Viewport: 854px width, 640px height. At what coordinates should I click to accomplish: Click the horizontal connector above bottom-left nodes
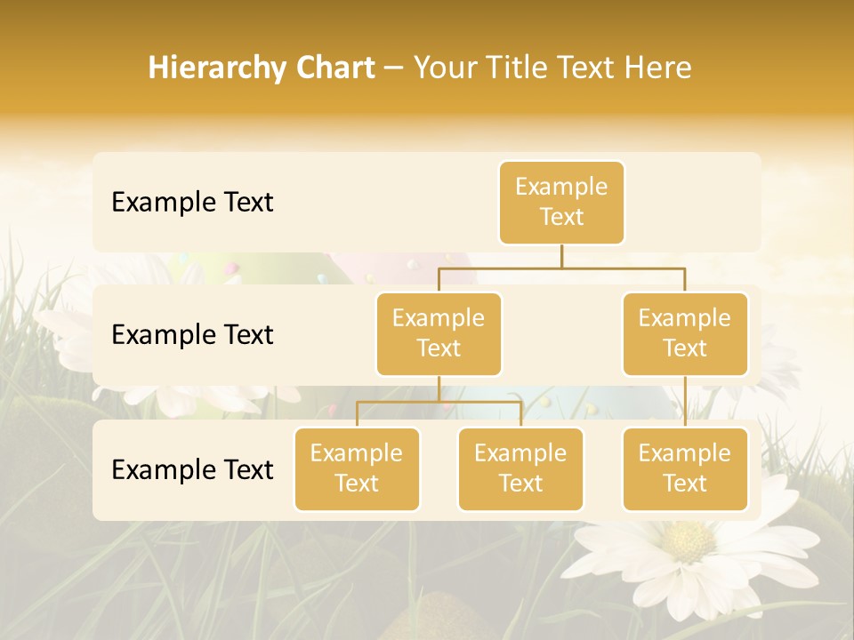click(x=439, y=402)
